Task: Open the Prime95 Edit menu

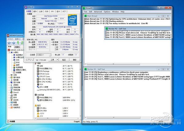Action: (x=90, y=12)
